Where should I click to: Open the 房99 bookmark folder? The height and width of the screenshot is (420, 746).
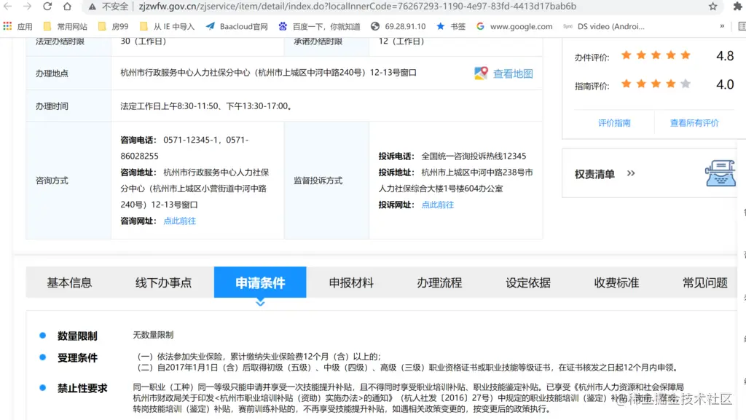coord(113,26)
